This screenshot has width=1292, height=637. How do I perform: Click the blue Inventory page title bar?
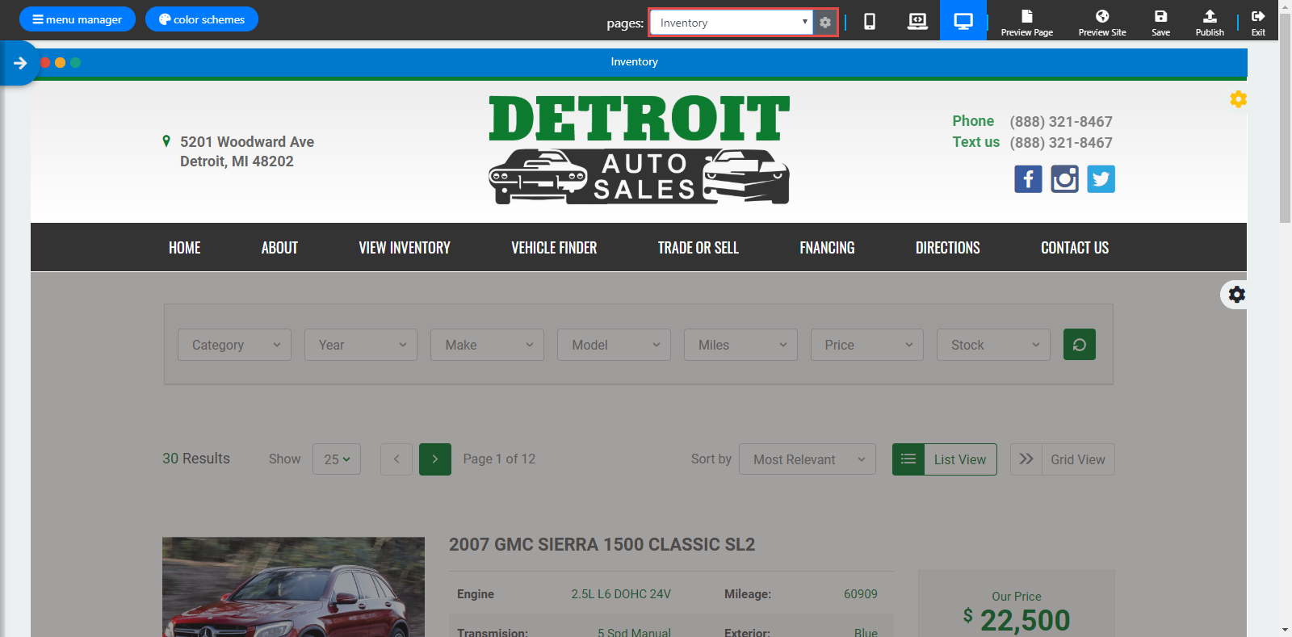[x=639, y=62]
